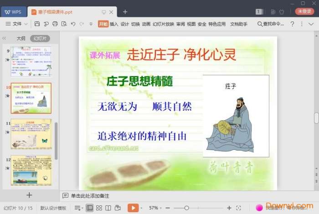Click the Undo arrow icon
The width and height of the screenshot is (319, 214).
(73, 24)
